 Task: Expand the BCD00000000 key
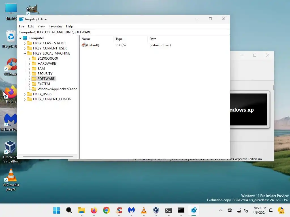[x=29, y=59]
